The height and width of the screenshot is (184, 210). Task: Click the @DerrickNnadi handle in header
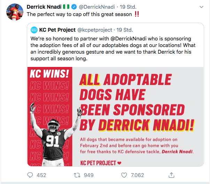97,7
